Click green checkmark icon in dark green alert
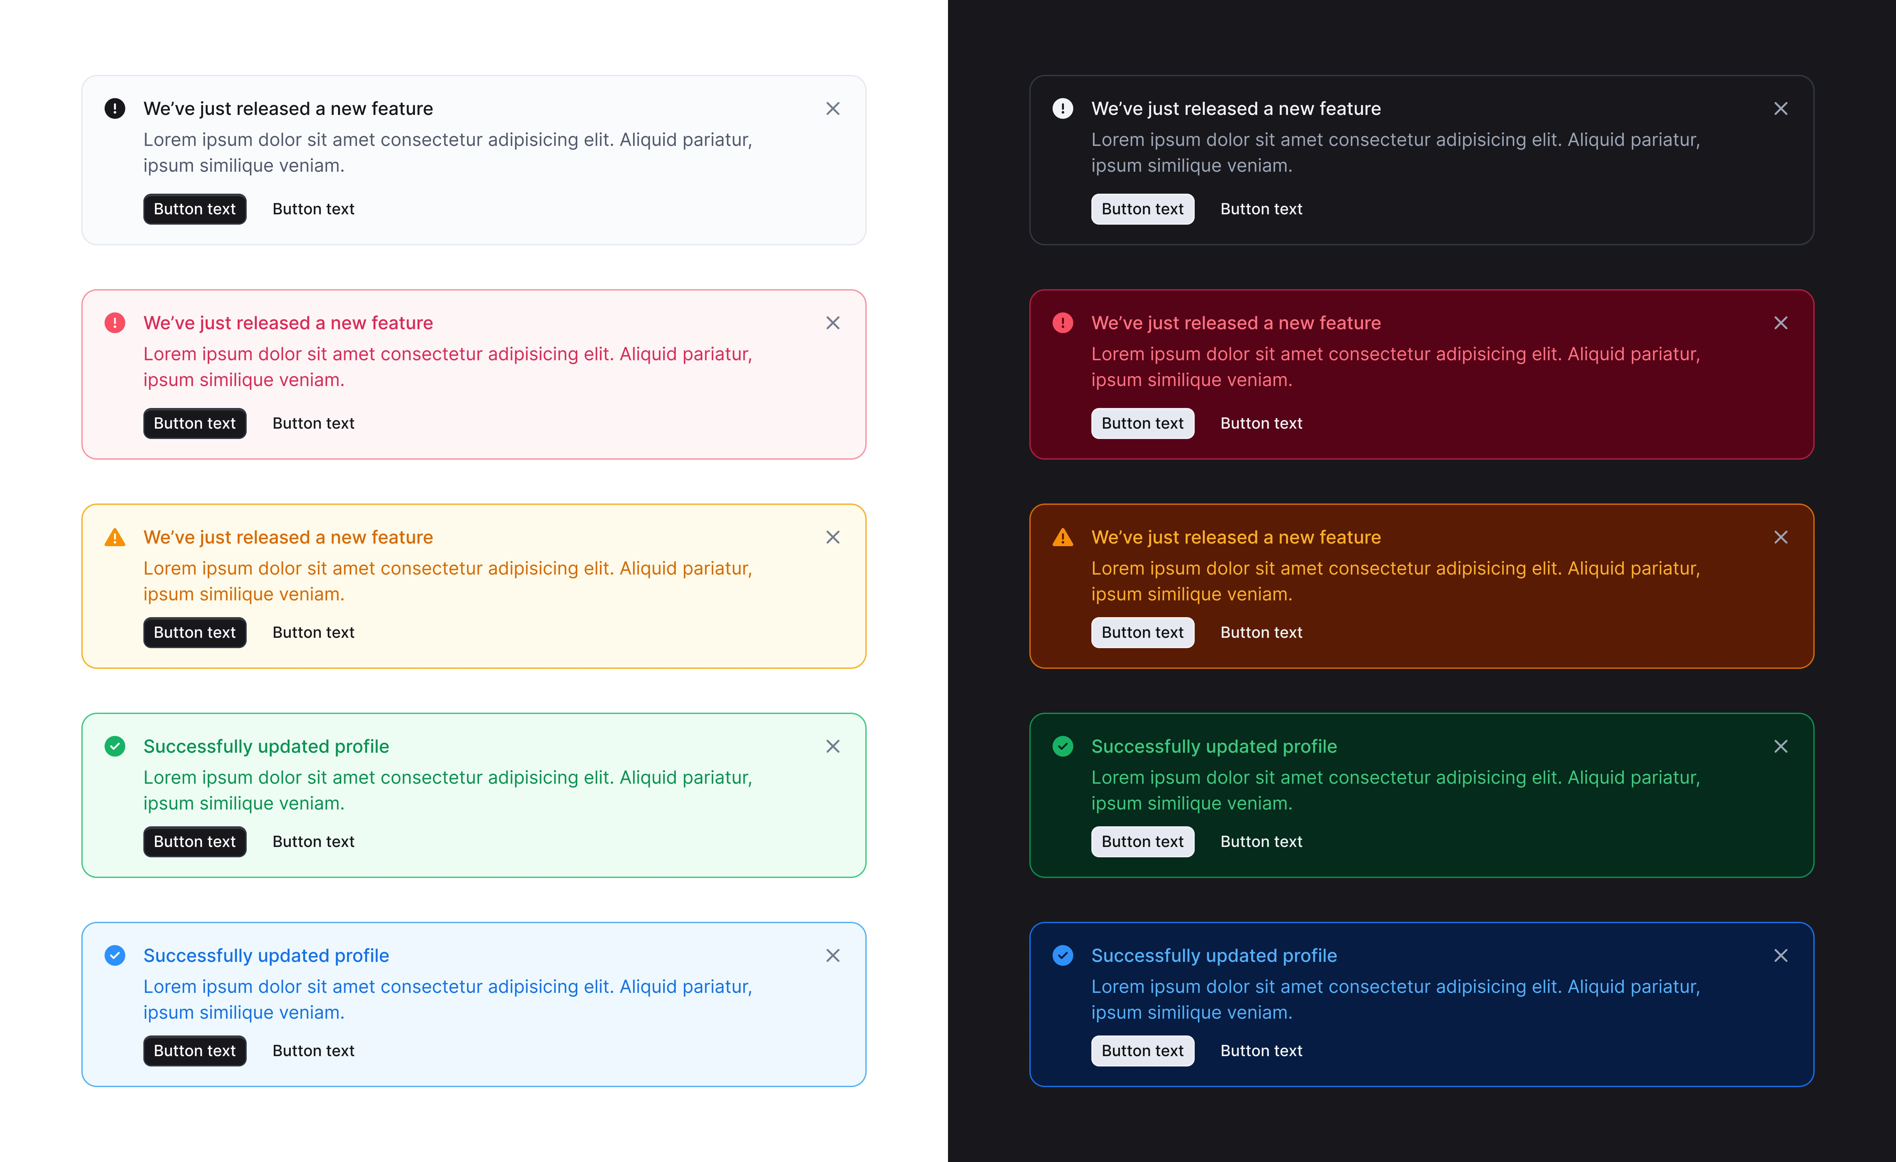Viewport: 1896px width, 1162px height. tap(1063, 747)
